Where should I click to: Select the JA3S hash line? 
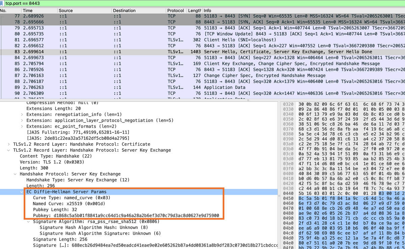pos(78,138)
